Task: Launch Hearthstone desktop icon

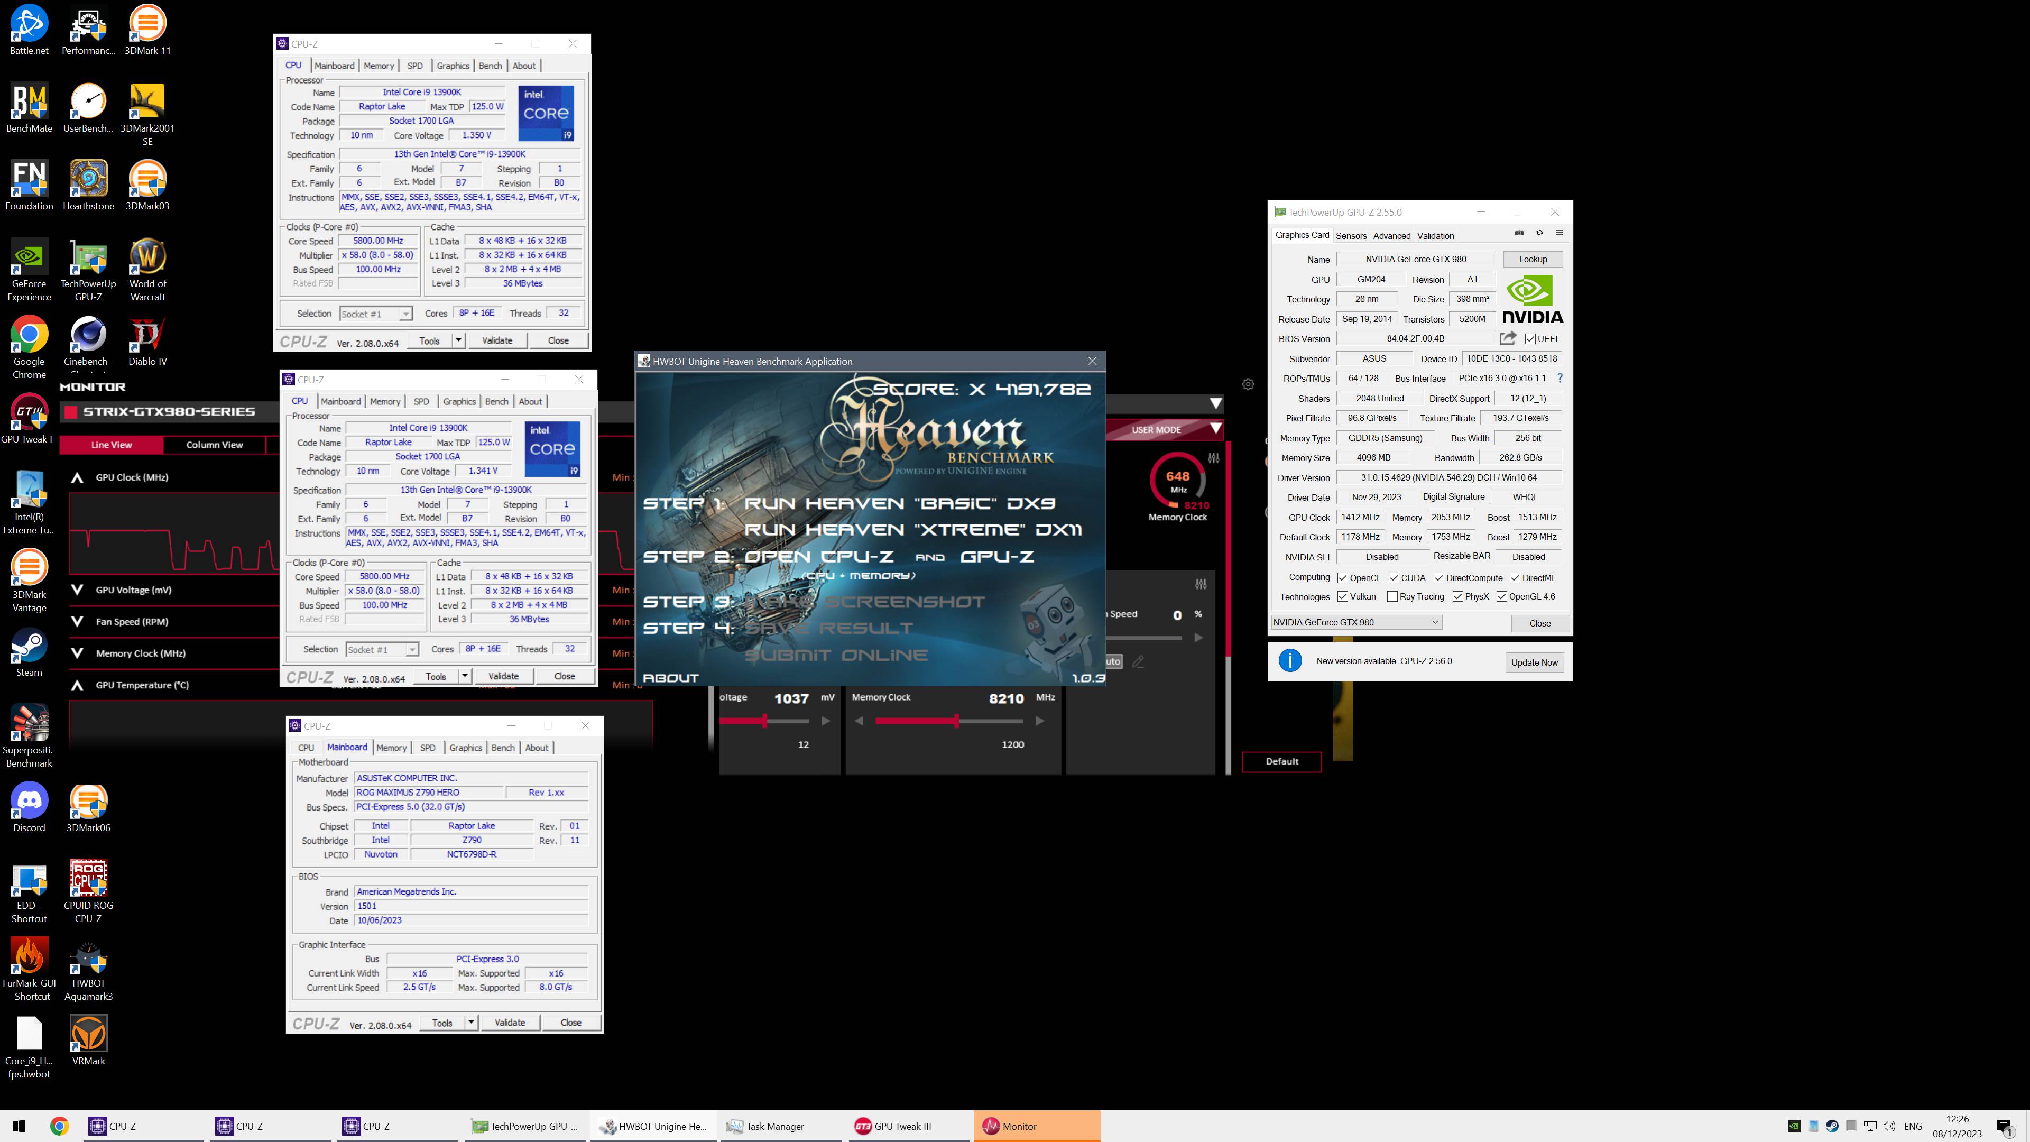Action: pyautogui.click(x=88, y=185)
